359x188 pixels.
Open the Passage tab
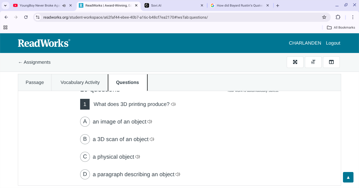(35, 82)
